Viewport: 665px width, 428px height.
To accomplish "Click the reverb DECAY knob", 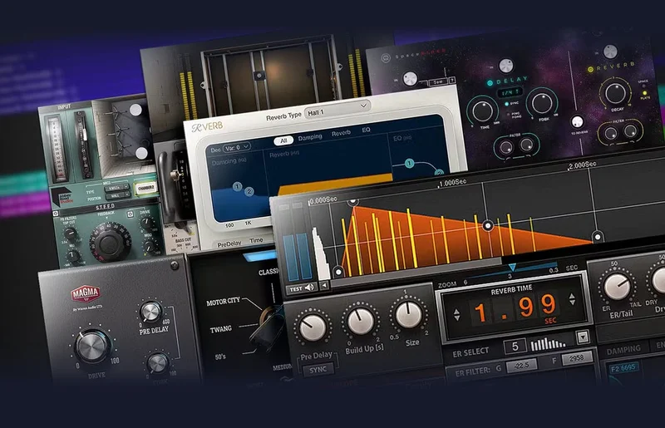I will coord(615,93).
